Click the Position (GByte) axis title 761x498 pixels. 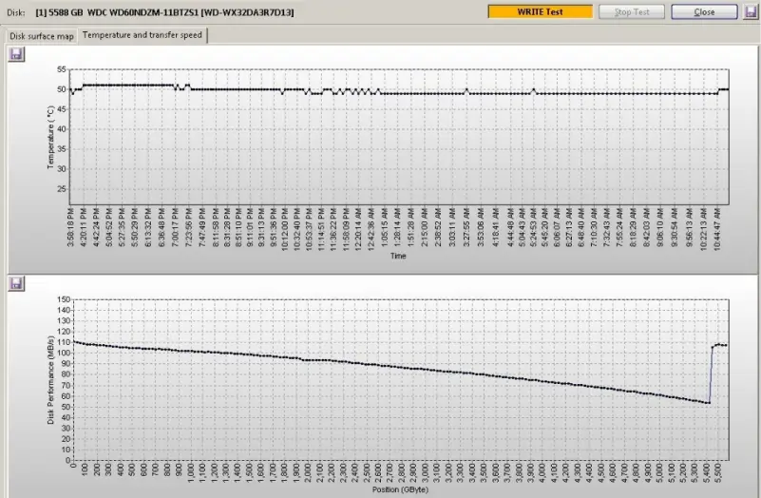tap(399, 491)
